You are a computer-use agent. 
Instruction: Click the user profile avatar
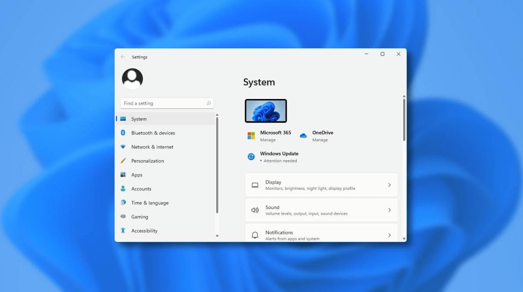point(133,79)
